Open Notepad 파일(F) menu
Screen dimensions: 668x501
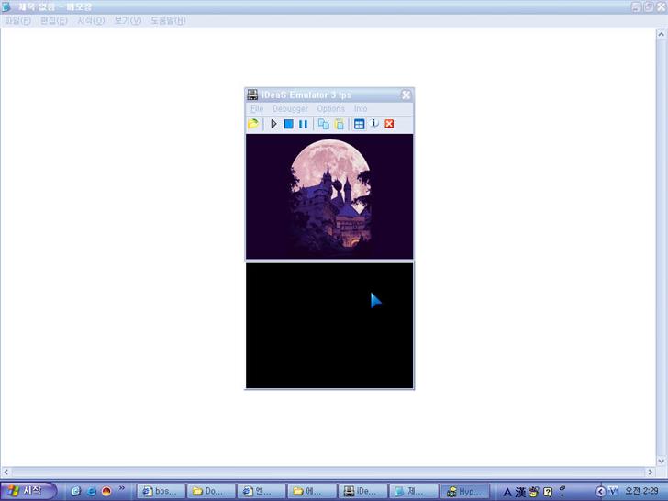[x=17, y=20]
